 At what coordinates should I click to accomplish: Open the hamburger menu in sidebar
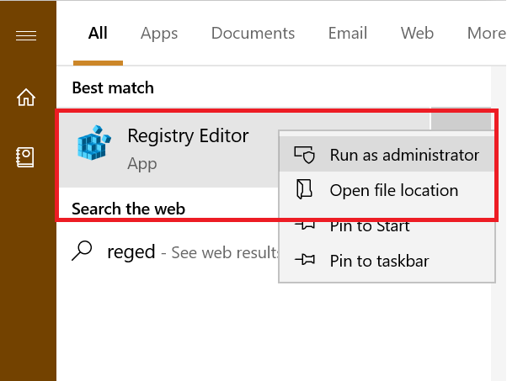point(26,35)
